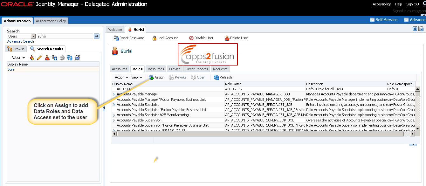
Task: Click the Advanced Search link
Action: tap(20, 41)
